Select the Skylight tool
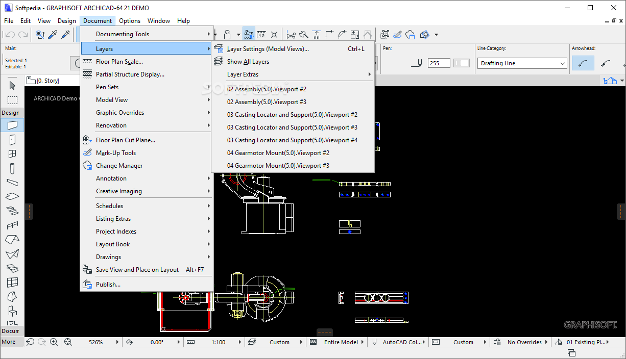Screen dimensions: 626x359 [12, 268]
